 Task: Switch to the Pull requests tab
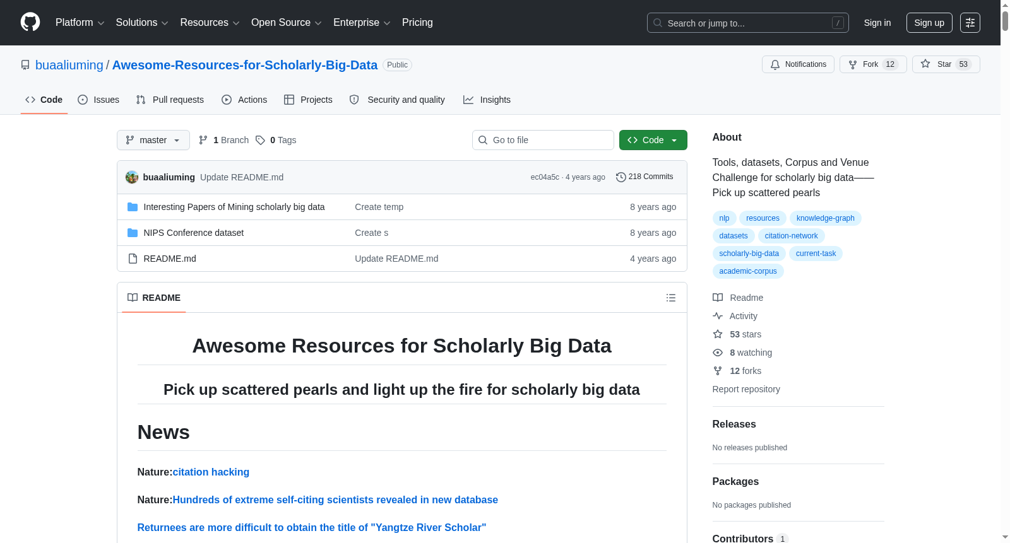point(170,100)
